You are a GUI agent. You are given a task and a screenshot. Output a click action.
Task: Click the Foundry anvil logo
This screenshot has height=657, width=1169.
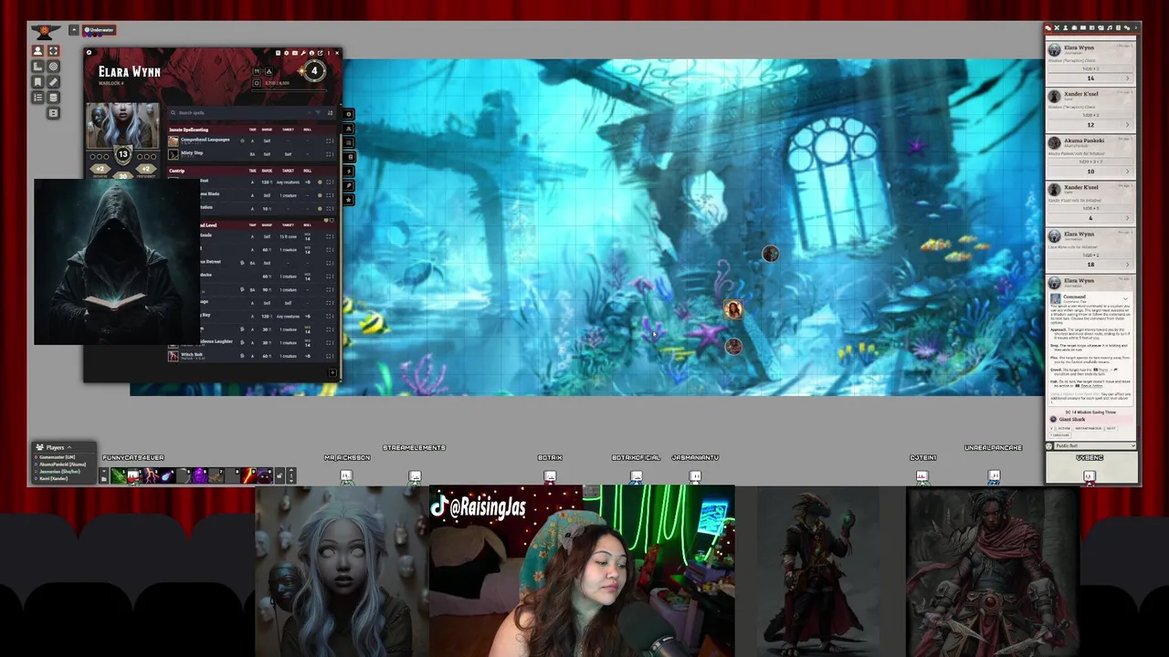coord(45,30)
